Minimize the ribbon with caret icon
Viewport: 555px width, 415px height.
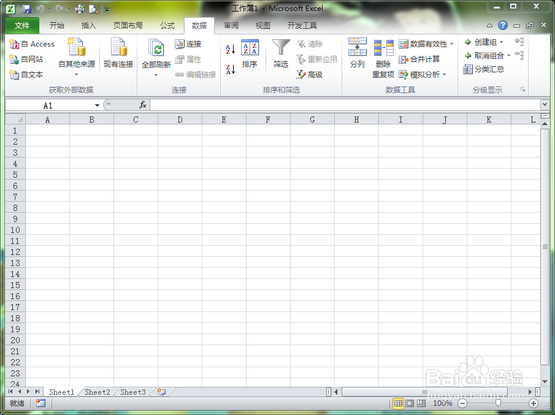489,26
